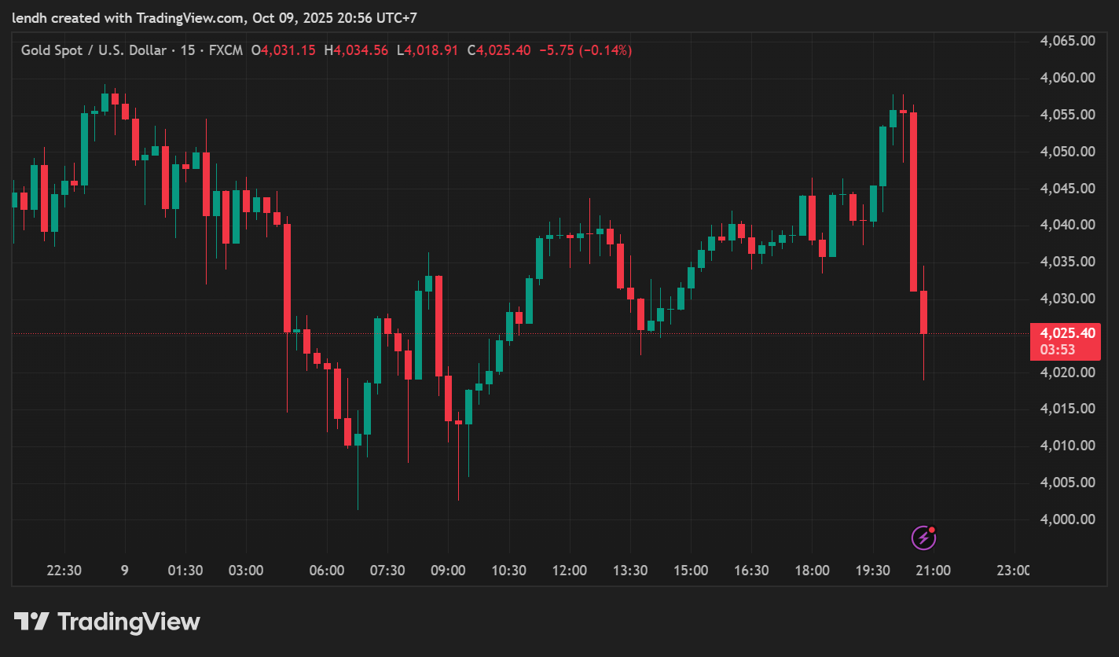Click the High value 4,034.56 in legend
This screenshot has height=657, width=1119.
361,50
